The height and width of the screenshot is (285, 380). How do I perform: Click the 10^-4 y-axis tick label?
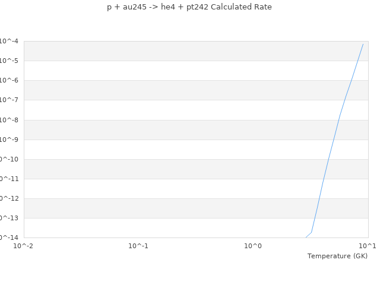pos(9,41)
